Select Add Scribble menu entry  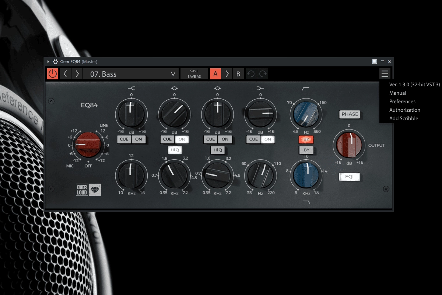pos(404,118)
